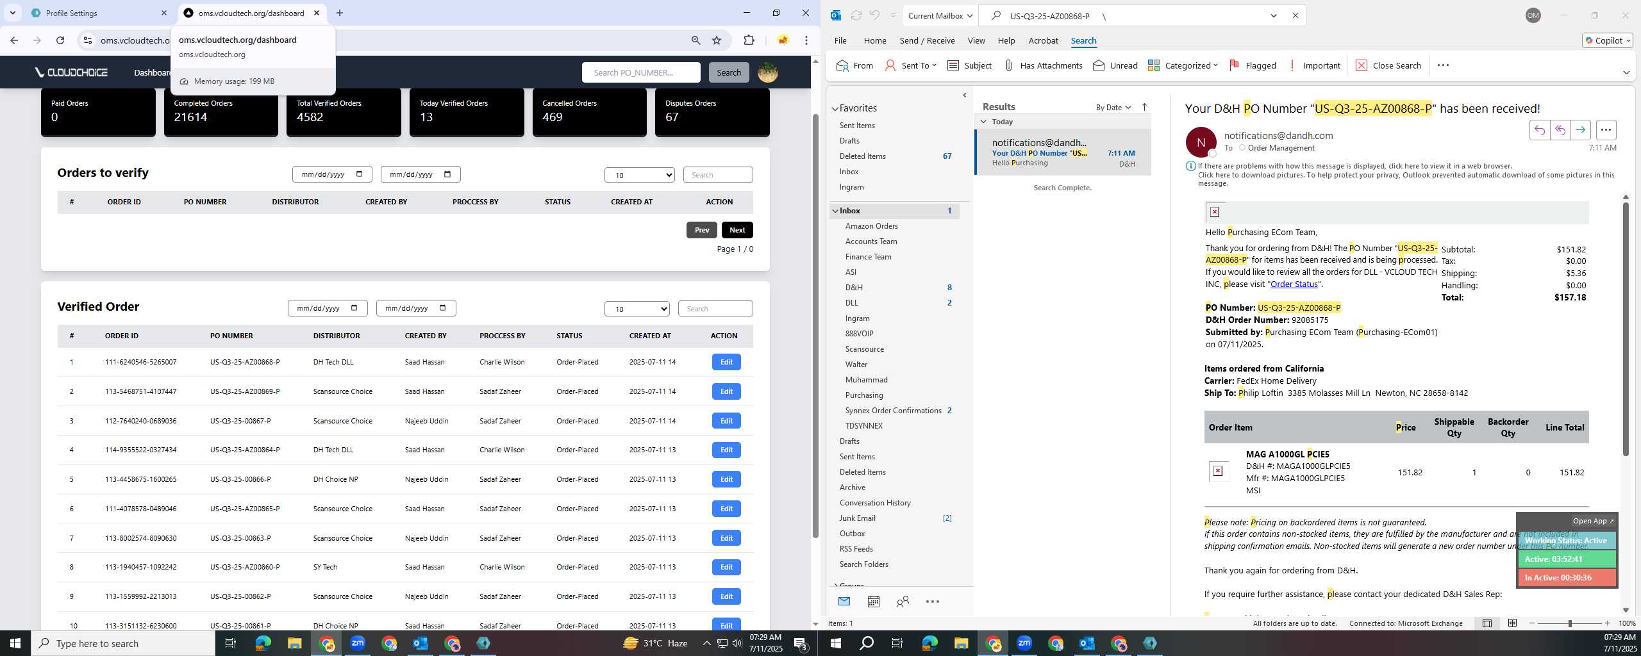Image resolution: width=1641 pixels, height=656 pixels.
Task: Click the Outlook Send/Receive sync icon
Action: click(856, 15)
